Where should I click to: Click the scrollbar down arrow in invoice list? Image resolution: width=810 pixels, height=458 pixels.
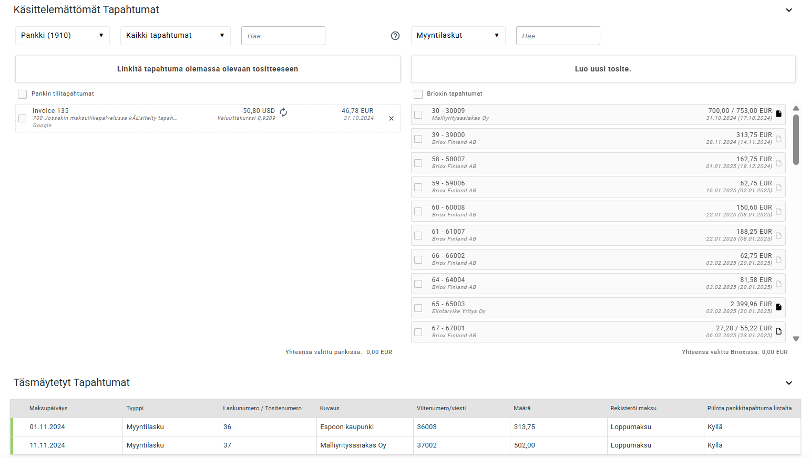click(x=796, y=339)
